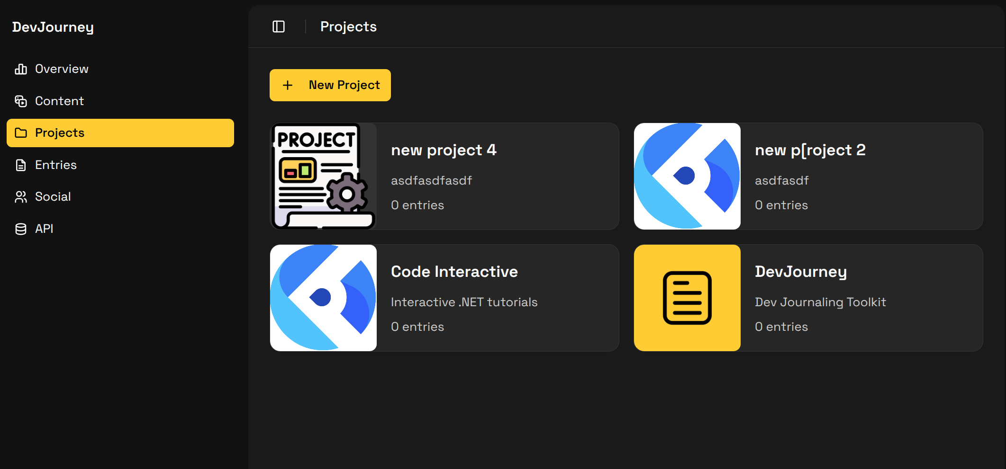Toggle the sidebar panel icon
The height and width of the screenshot is (469, 1006).
279,27
